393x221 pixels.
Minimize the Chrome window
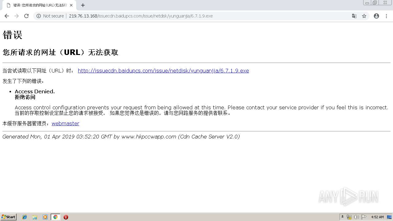[x=367, y=2]
